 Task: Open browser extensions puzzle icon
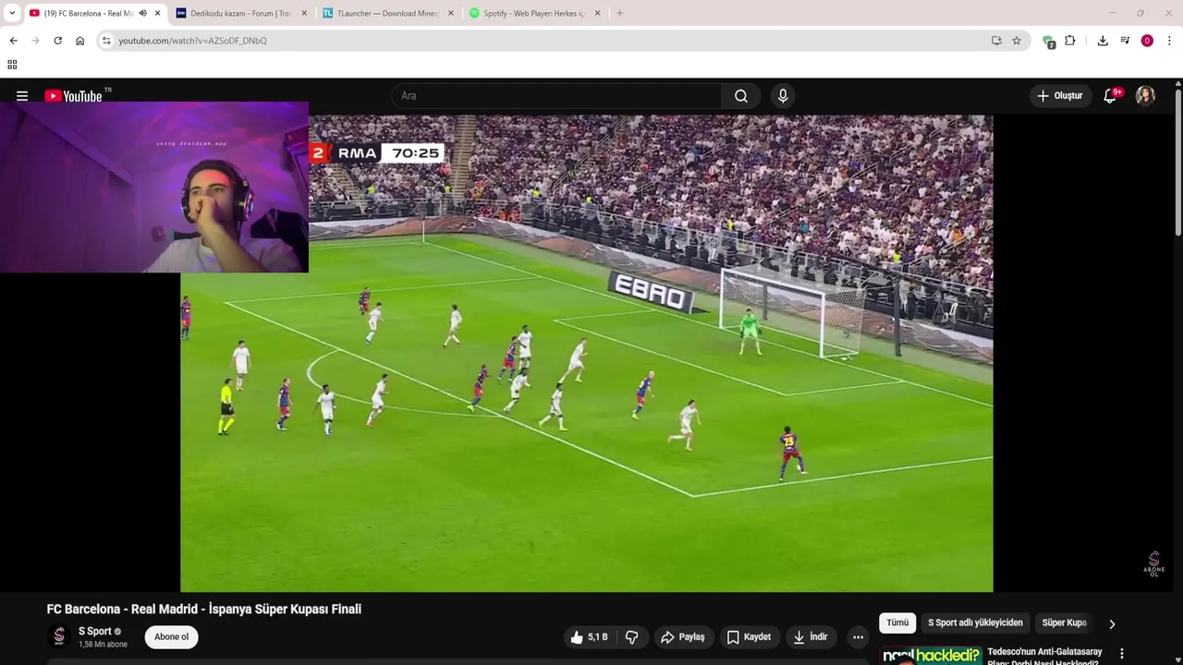[1070, 41]
